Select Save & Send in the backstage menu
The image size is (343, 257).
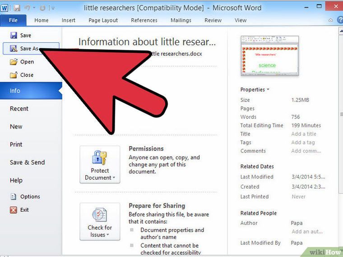[28, 162]
